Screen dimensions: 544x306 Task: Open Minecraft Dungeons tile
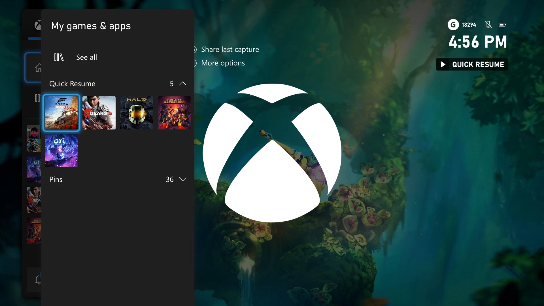(174, 113)
